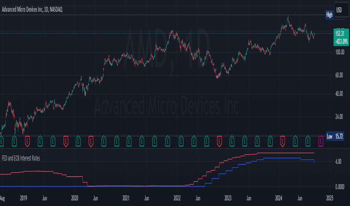Select the blue ECB interest rate line

click(x=281, y=158)
